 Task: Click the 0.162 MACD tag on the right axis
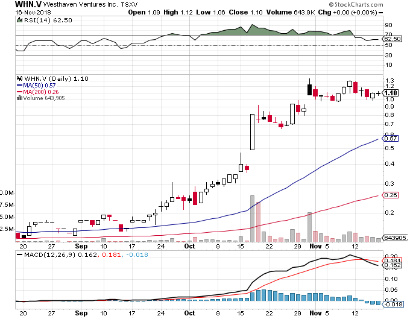coord(393,265)
